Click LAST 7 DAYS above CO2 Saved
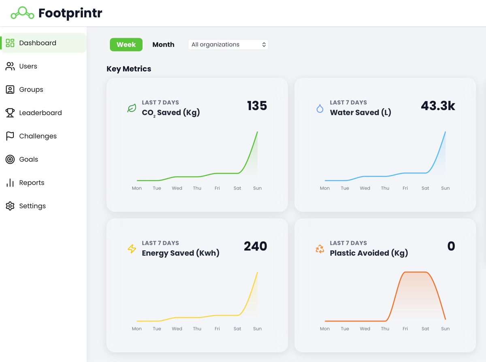The image size is (486, 362). coord(160,102)
